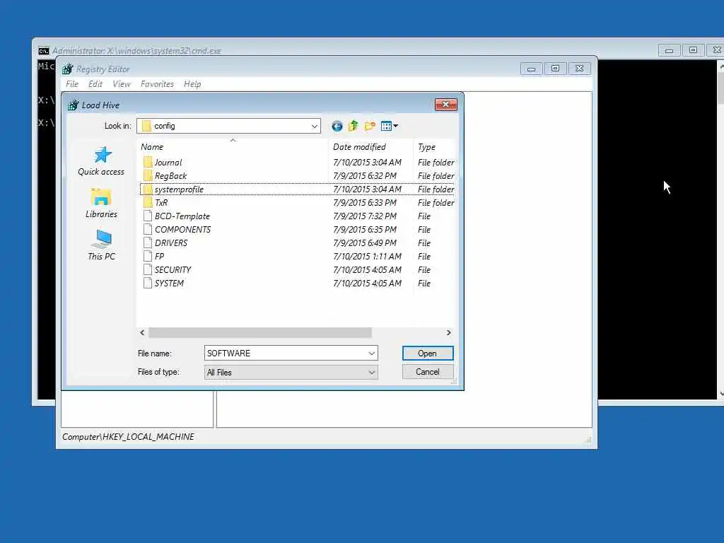Click date 7/9/2015 7:32 PM of BCD-Template

365,216
